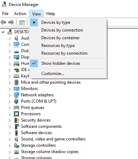Click the IDE controllers icon
This screenshot has height=159, width=138.
(x=16, y=70)
